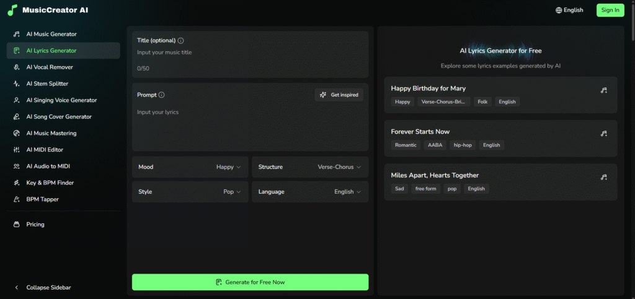Open the Structure dropdown showing Verse-Chorus
635x299 pixels.
(x=310, y=167)
